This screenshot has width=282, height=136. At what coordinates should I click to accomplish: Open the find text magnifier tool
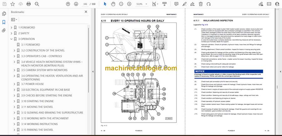point(37,4)
